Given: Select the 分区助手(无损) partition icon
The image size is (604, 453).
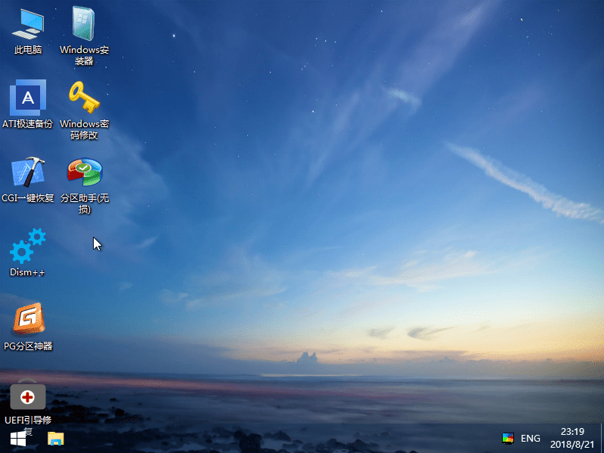Looking at the screenshot, I should 84,172.
